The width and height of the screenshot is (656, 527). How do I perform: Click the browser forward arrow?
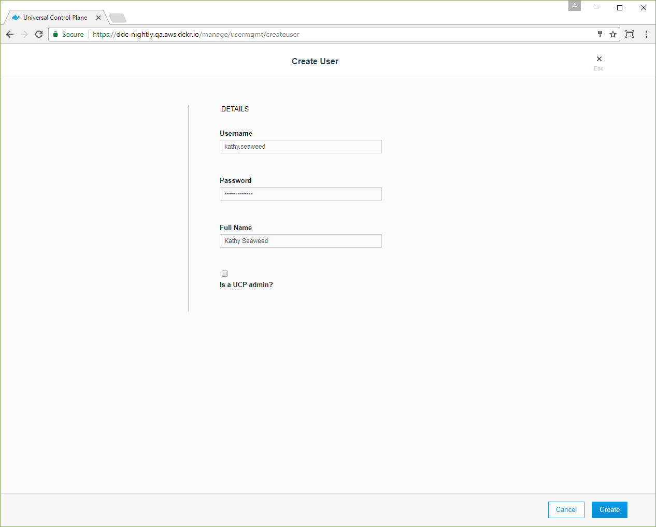tap(24, 34)
